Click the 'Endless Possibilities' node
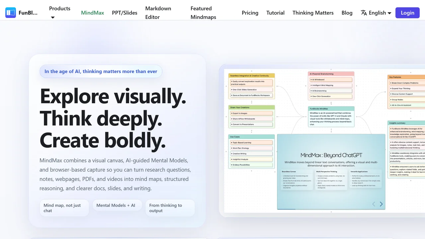The width and height of the screenshot is (425, 239). pyautogui.click(x=252, y=165)
